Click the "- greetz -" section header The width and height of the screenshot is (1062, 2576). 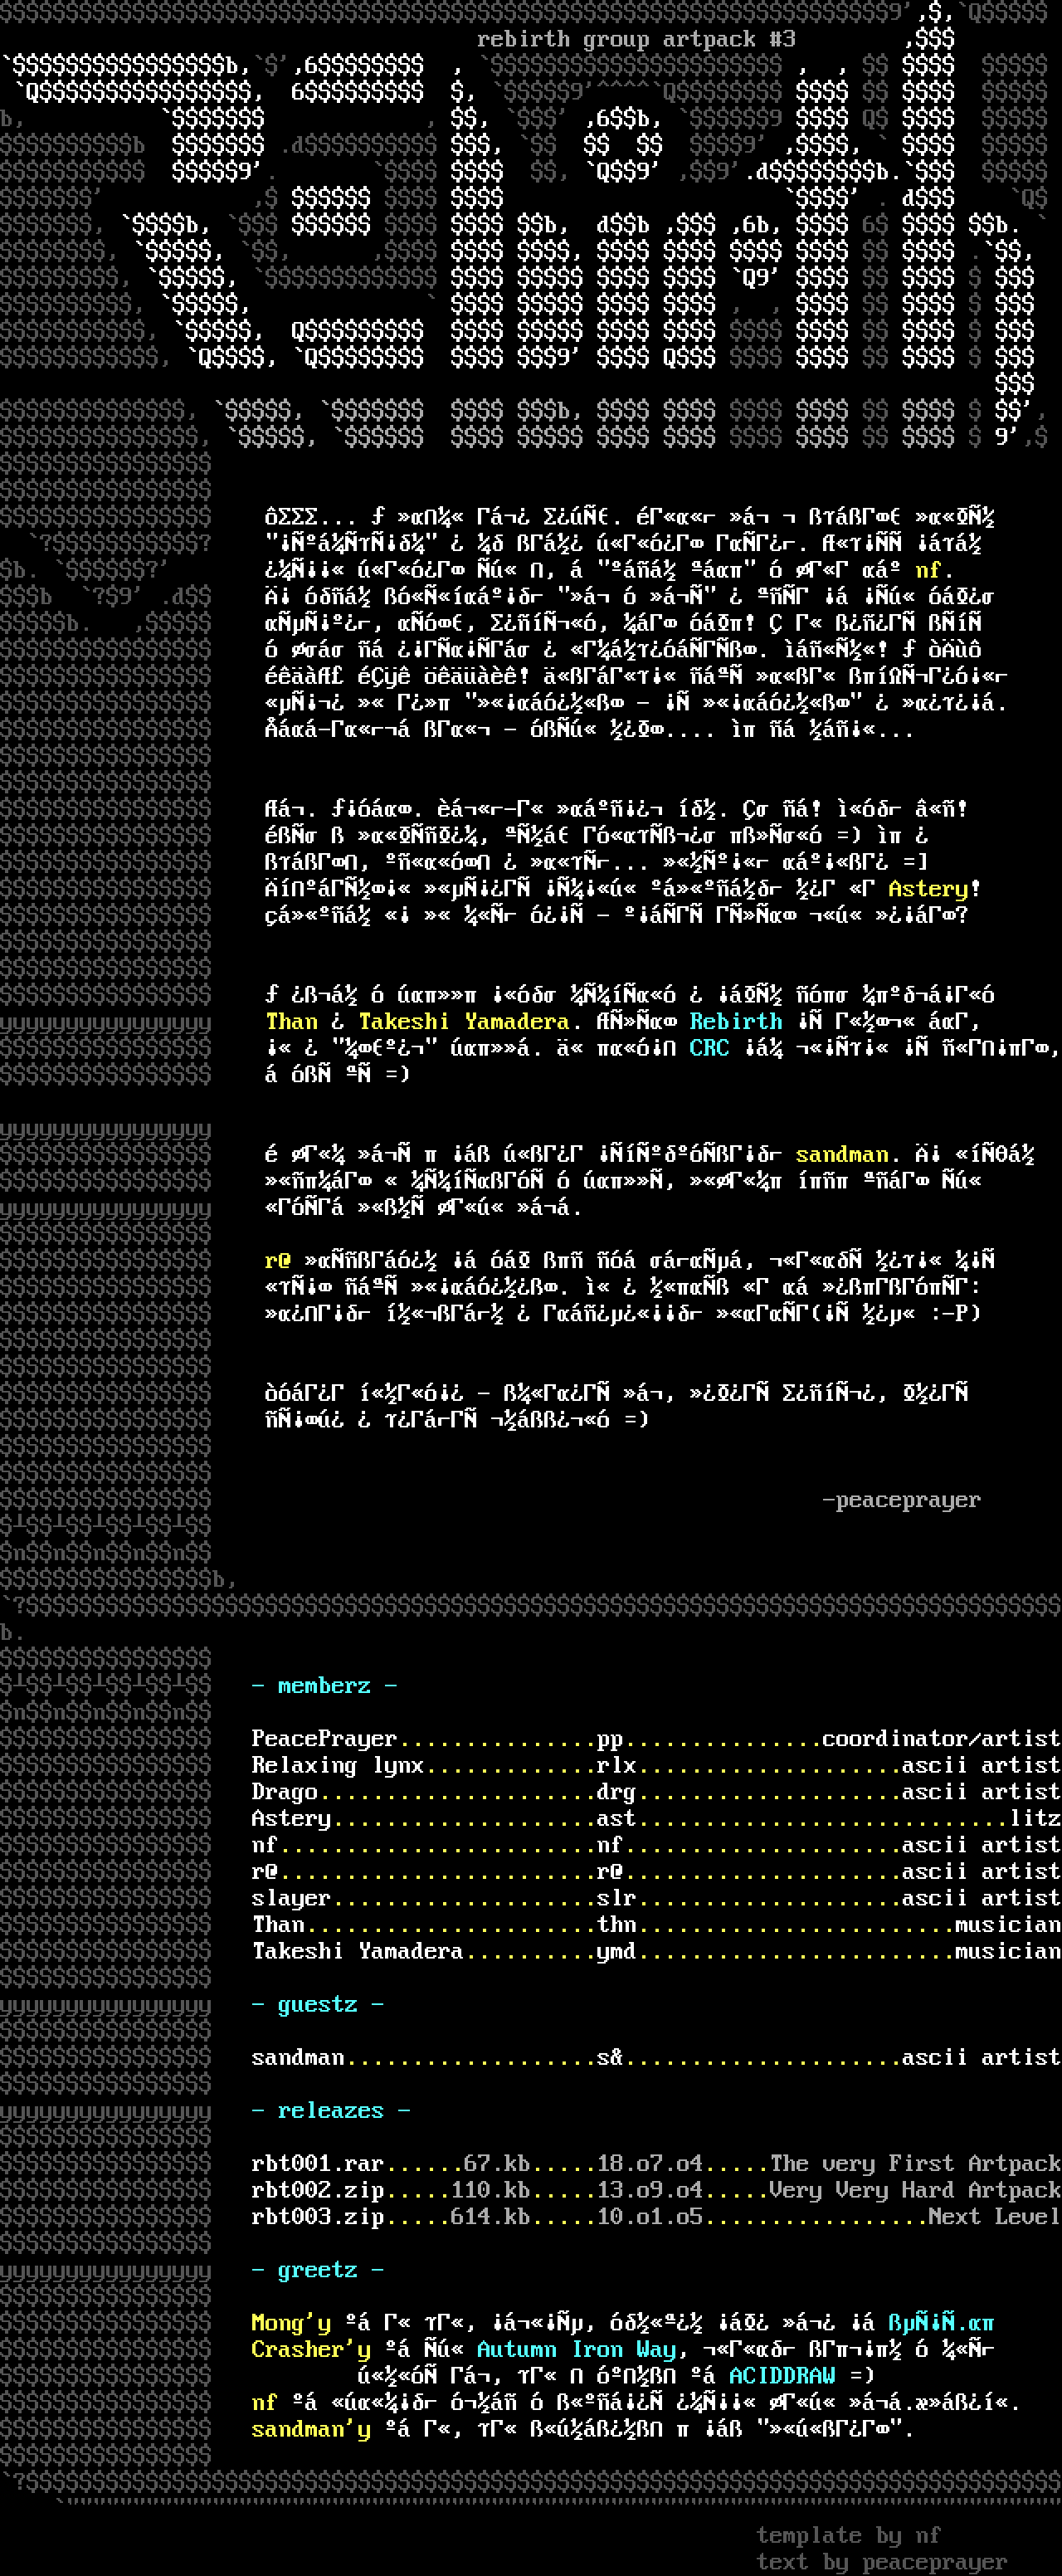[x=317, y=2270]
